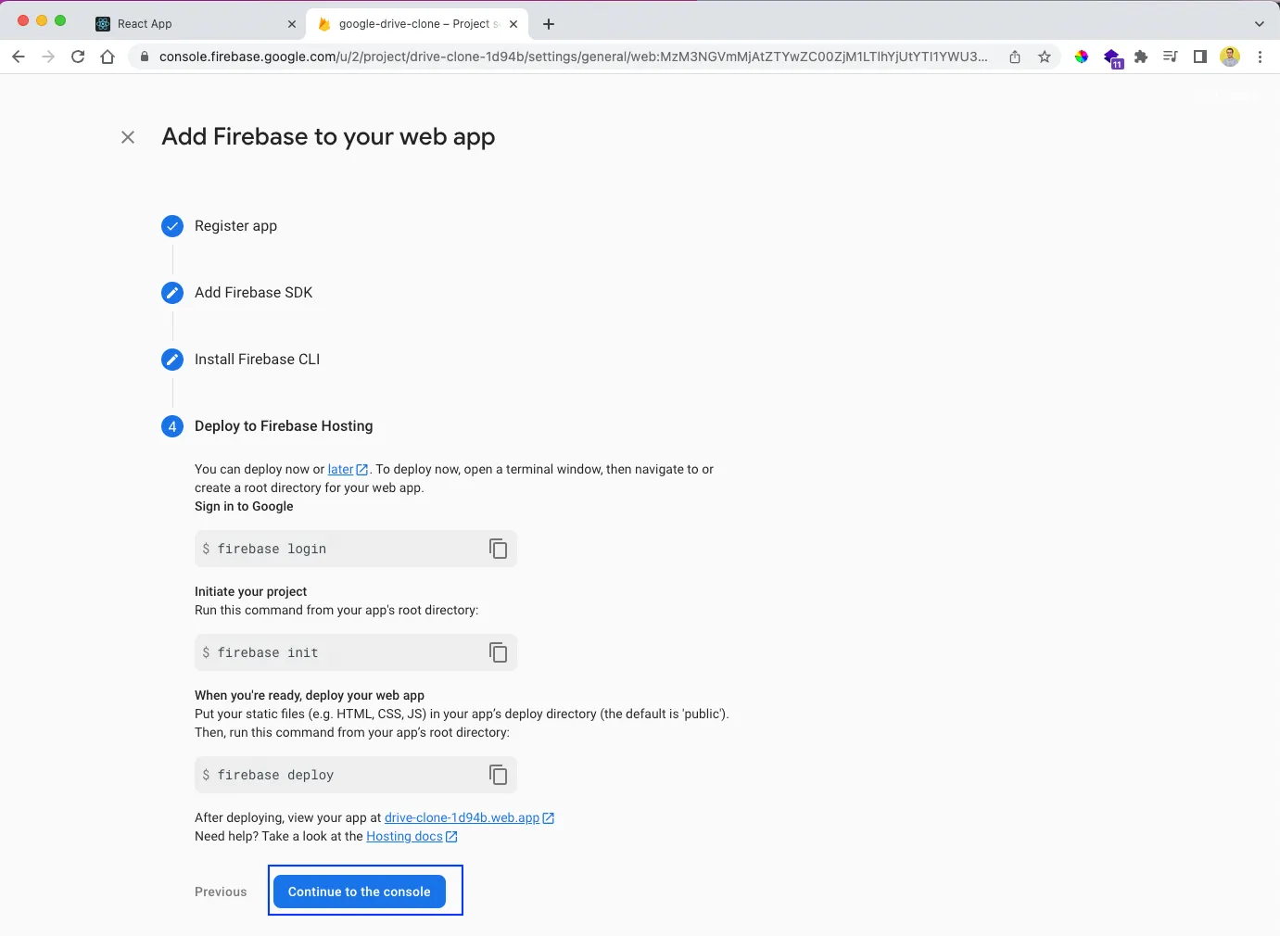
Task: Click 'When you're ready, deploy' label
Action: [310, 695]
